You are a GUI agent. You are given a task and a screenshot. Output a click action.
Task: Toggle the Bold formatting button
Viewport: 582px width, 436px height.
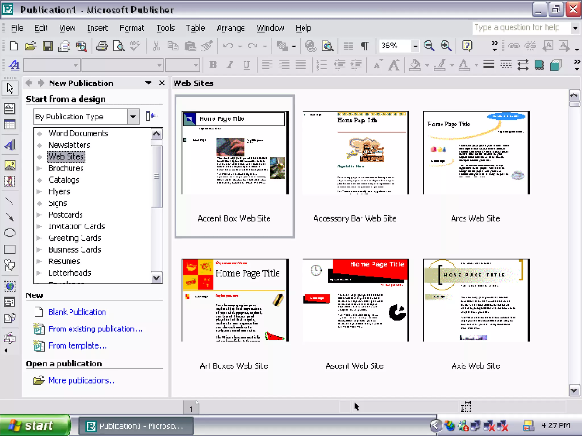[x=213, y=65]
